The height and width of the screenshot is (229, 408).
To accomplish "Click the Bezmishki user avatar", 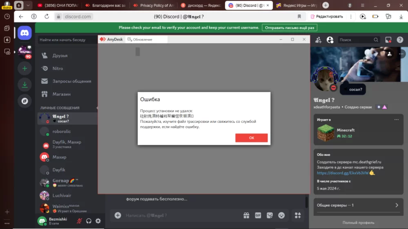I will click(x=42, y=221).
